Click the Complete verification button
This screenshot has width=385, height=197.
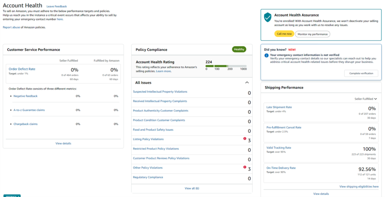tap(361, 73)
